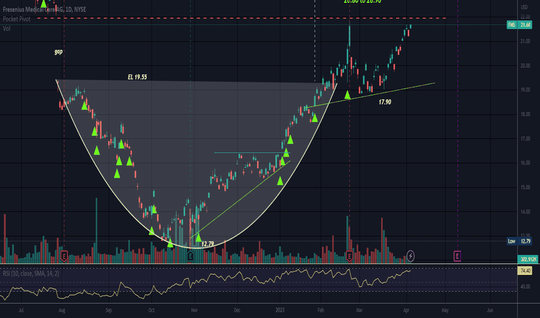Select the RSI (10, close, SMA, 14, 2) label
540x318 pixels.
coord(31,273)
